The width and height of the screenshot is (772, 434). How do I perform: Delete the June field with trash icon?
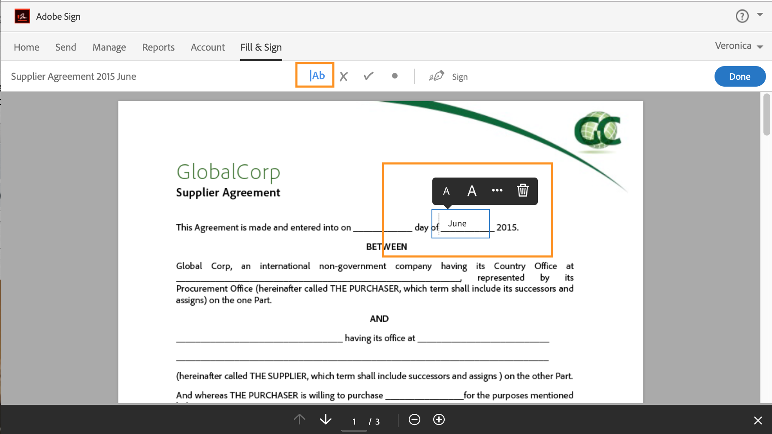(523, 191)
